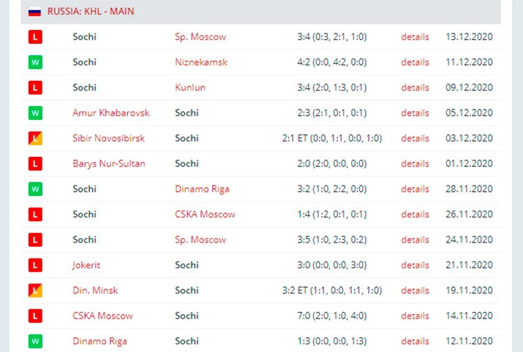This screenshot has width=523, height=352.
Task: Click the Jokerit team name
Action: [86, 265]
